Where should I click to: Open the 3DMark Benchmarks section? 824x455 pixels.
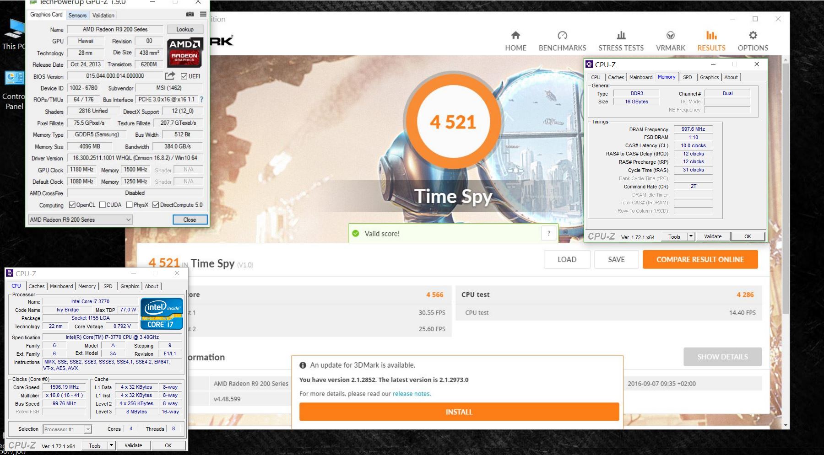coord(562,41)
